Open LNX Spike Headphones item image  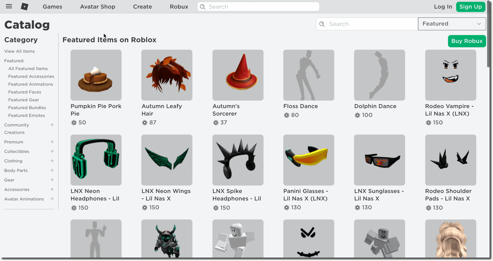pyautogui.click(x=238, y=160)
